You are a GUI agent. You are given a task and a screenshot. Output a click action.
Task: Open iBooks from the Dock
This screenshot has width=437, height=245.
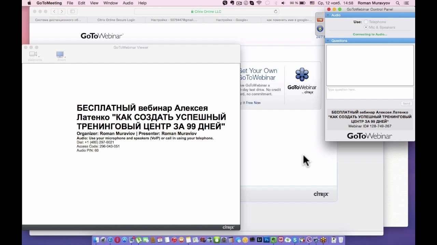click(181, 240)
